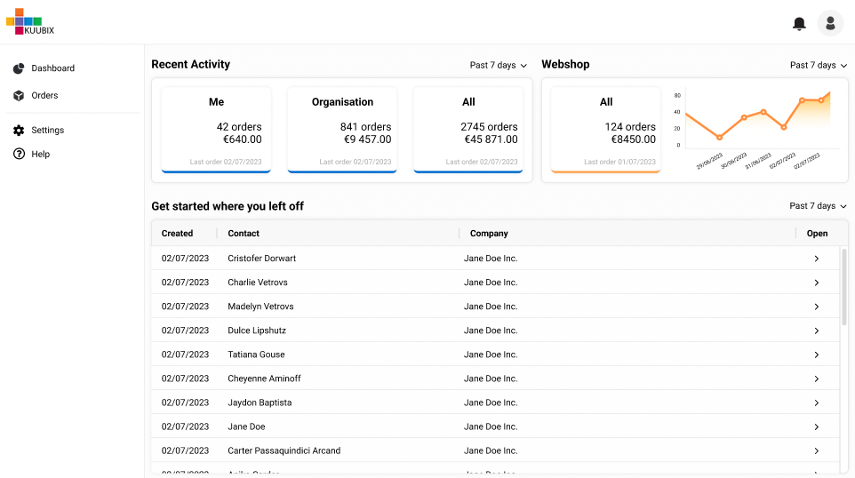
Task: Open Orders in sidebar
Action: click(44, 95)
